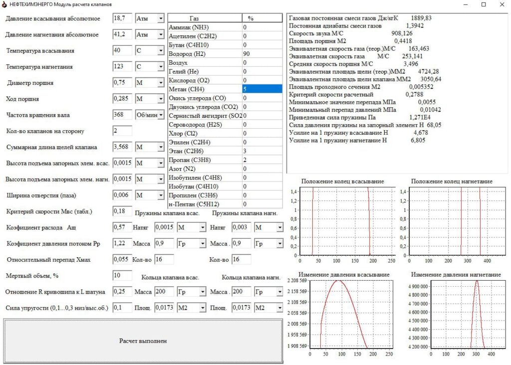Open slot width unit dropdown
Screen dimensions: 511x365
pyautogui.click(x=161, y=195)
